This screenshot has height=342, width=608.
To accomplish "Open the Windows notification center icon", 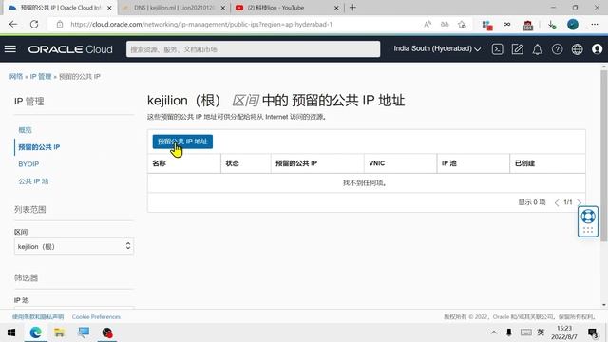I will pos(593,332).
